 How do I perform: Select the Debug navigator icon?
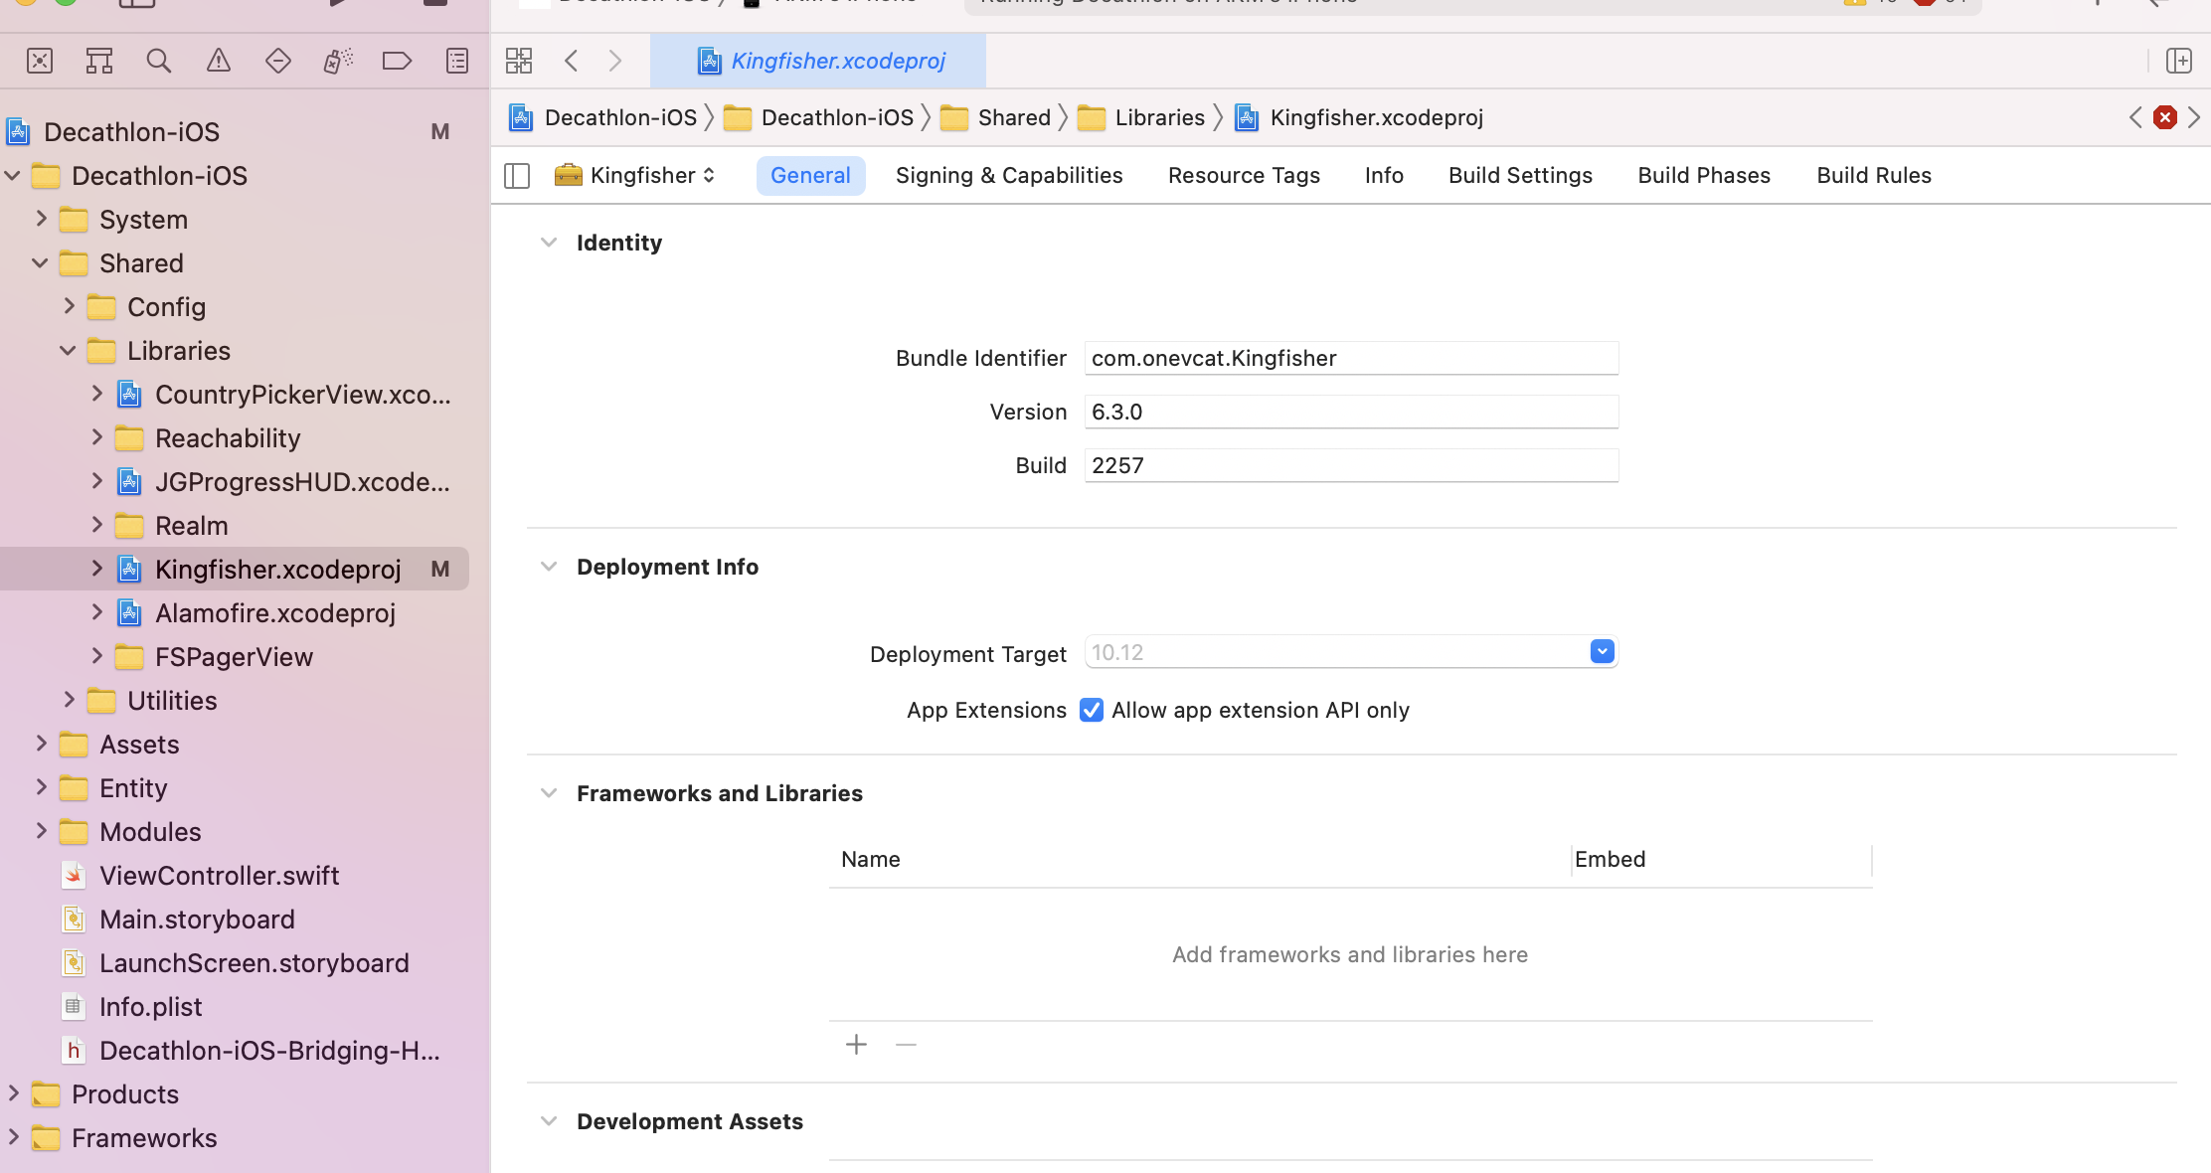pos(338,61)
